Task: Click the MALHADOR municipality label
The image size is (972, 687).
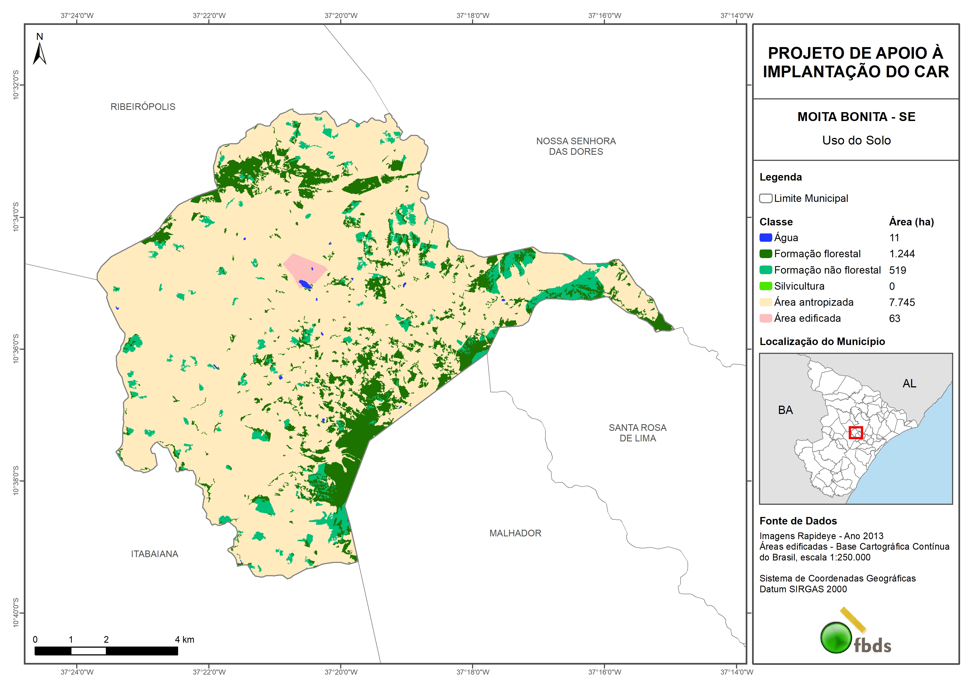Action: point(515,533)
